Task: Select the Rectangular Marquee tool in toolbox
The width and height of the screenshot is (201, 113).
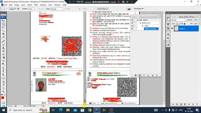Action: (3, 24)
